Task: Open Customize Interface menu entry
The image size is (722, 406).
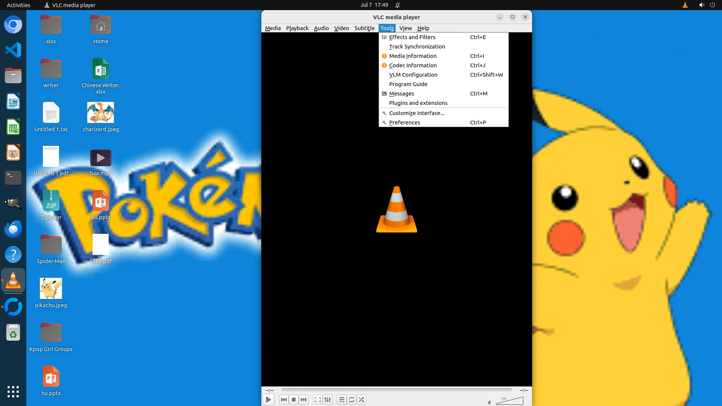Action: (417, 113)
